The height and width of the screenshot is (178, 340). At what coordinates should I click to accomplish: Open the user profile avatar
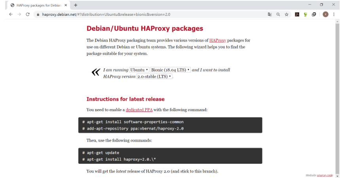pyautogui.click(x=325, y=14)
